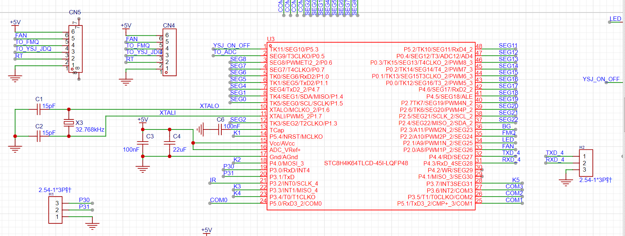Select RXD_4 label at U3 pin 31
Screen dimensions: 625x236
coord(511,159)
